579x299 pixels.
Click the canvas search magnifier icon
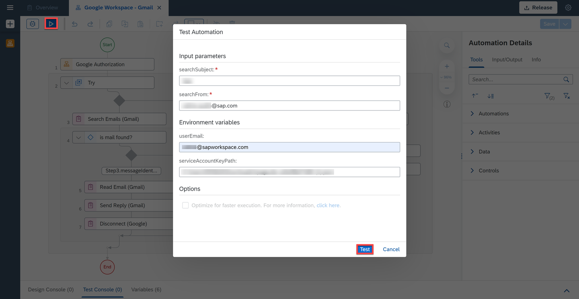(447, 45)
